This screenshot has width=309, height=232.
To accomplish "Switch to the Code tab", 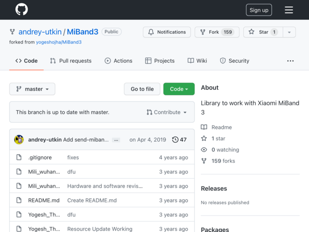I will click(27, 61).
